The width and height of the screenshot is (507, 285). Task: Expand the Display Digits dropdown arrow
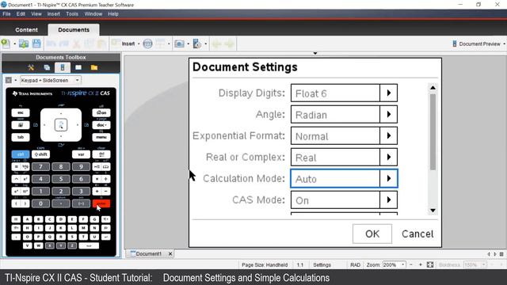point(389,93)
